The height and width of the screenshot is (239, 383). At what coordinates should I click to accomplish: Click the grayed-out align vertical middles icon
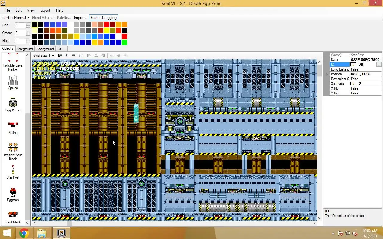pos(118,56)
